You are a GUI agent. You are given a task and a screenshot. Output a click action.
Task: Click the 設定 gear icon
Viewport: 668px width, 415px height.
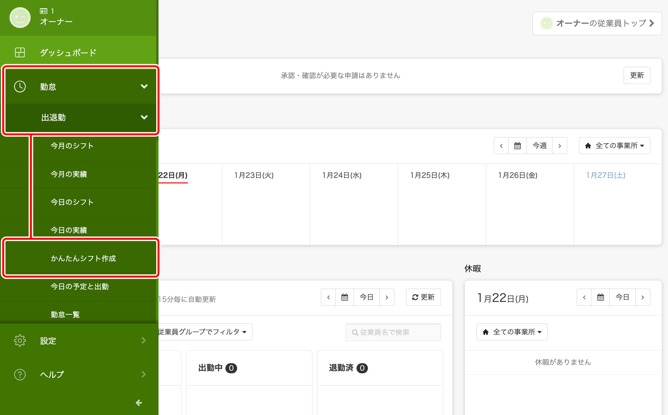(20, 340)
